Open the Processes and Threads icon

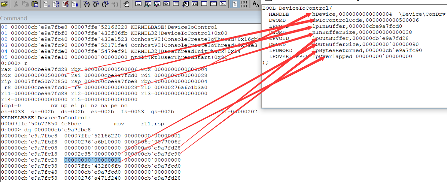213,4
